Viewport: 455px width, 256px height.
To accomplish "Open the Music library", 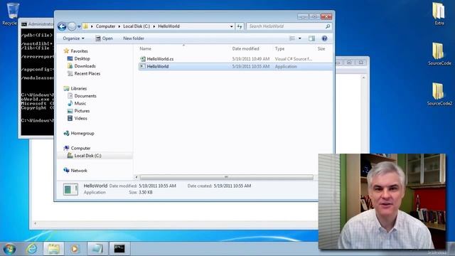I will [x=80, y=104].
